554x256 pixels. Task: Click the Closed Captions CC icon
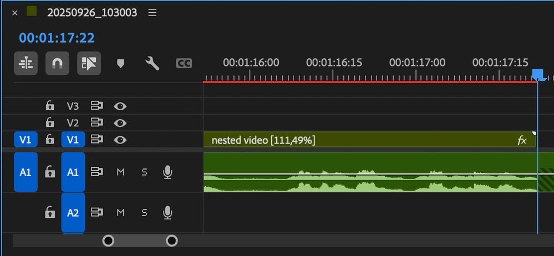click(184, 64)
